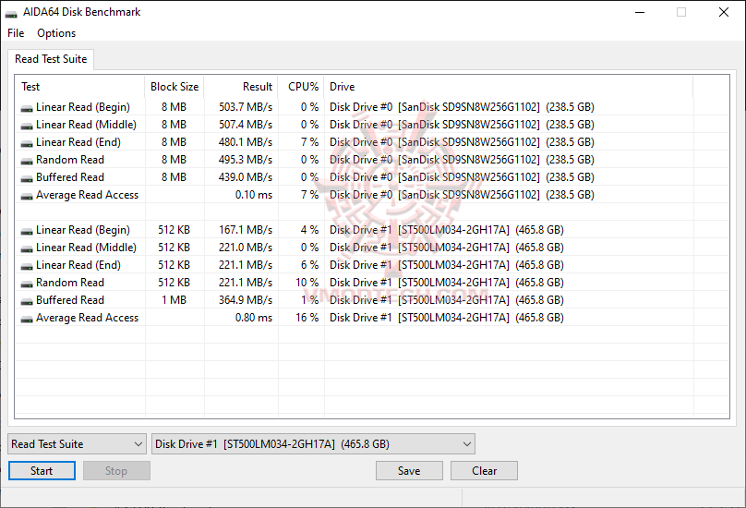
Task: Click the Test column header
Action: (x=80, y=87)
